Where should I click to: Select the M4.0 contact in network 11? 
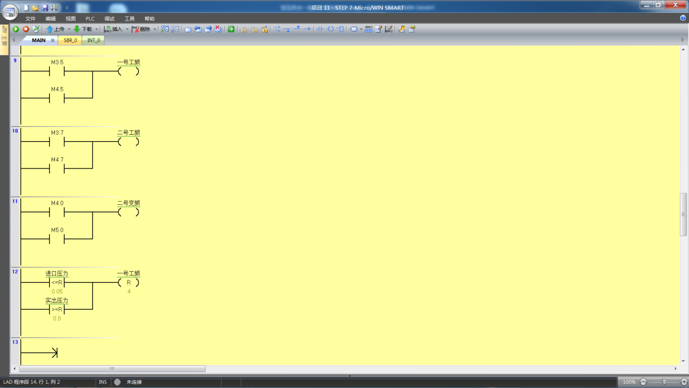pos(57,212)
